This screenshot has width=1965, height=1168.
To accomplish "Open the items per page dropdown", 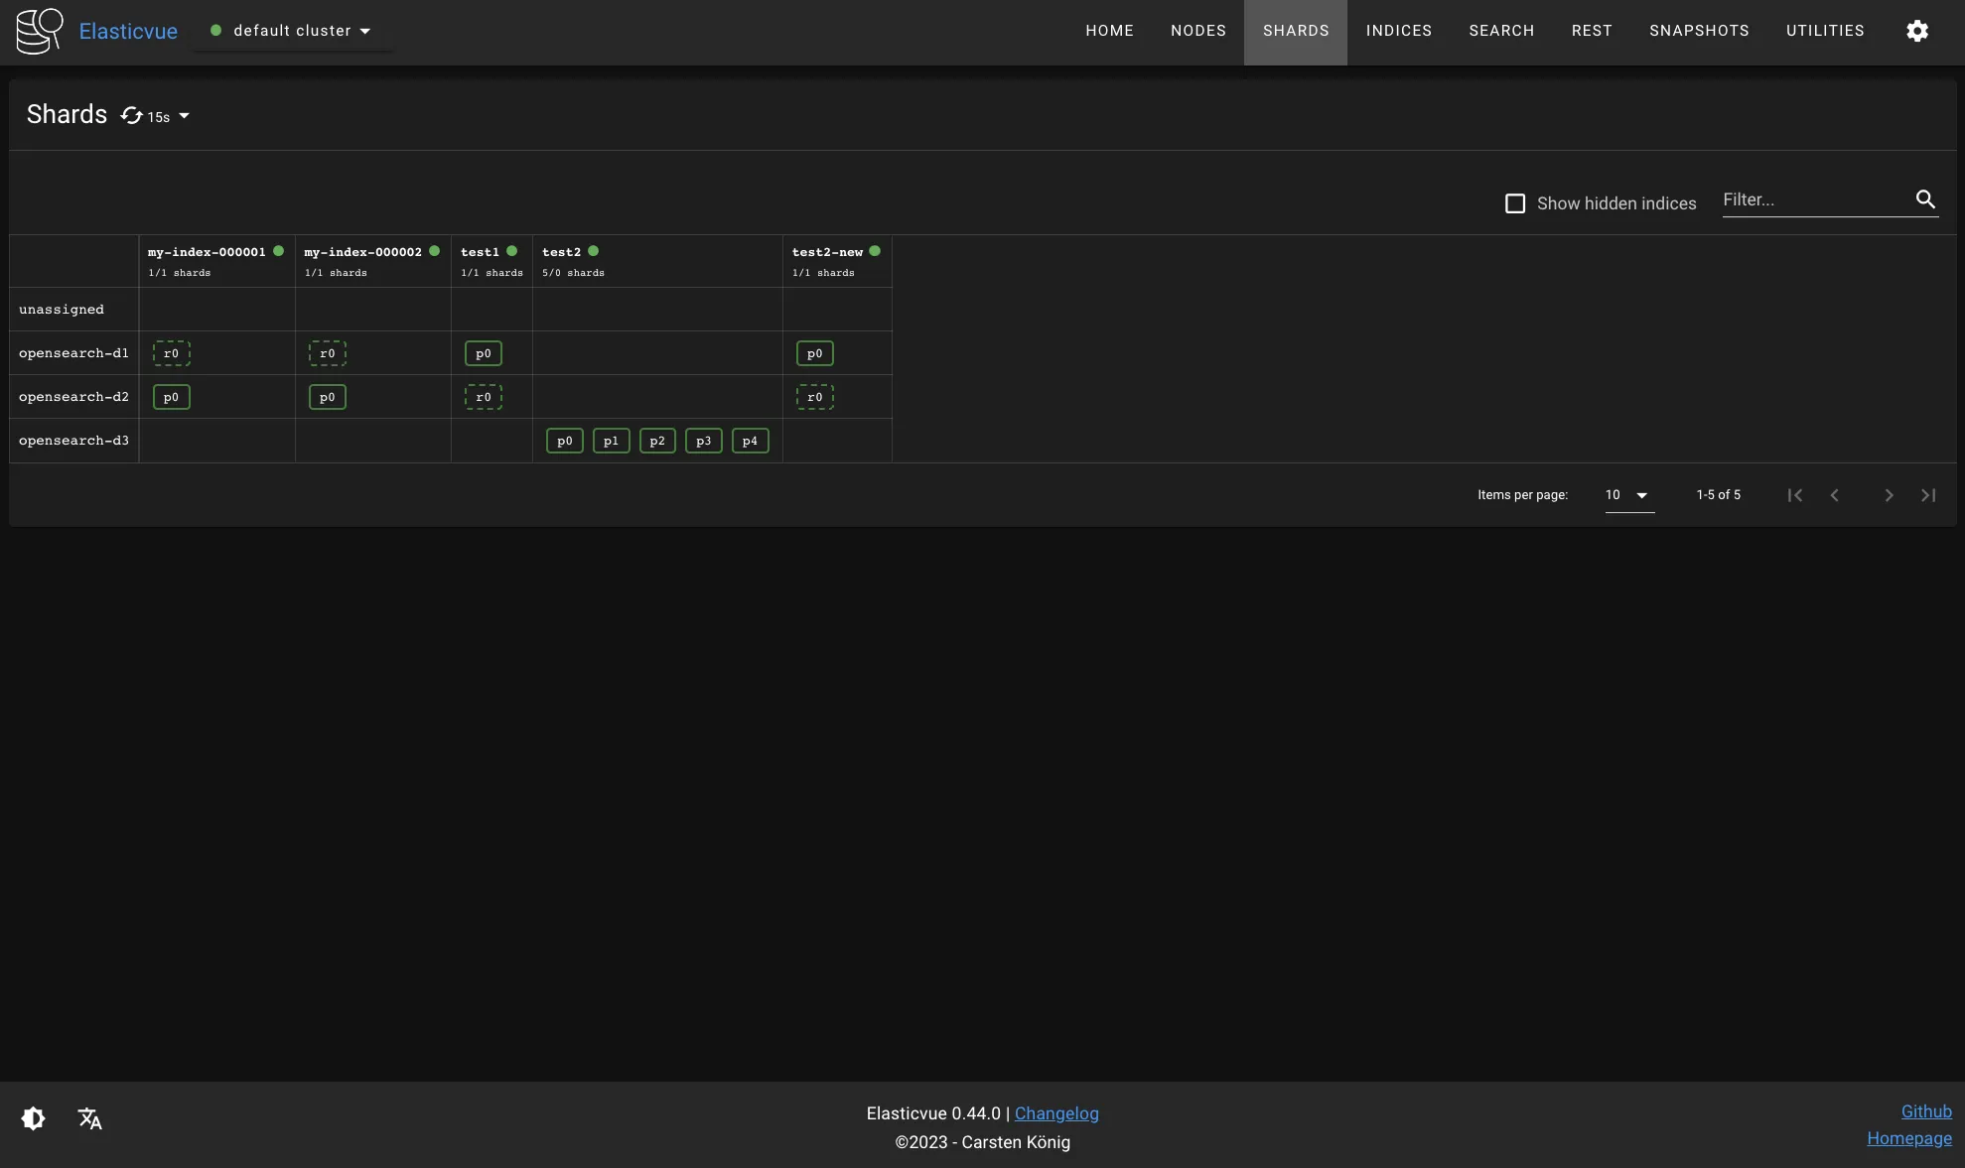I will tap(1628, 495).
